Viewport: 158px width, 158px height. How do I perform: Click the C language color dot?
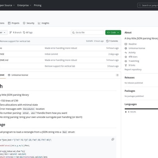coord(126,112)
